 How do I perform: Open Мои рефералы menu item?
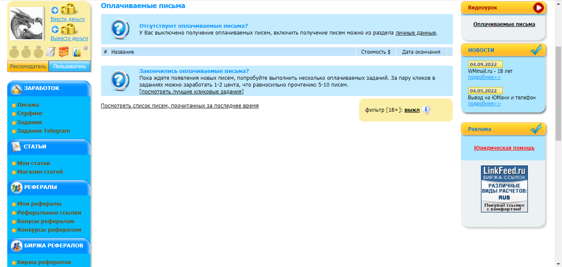(x=39, y=204)
